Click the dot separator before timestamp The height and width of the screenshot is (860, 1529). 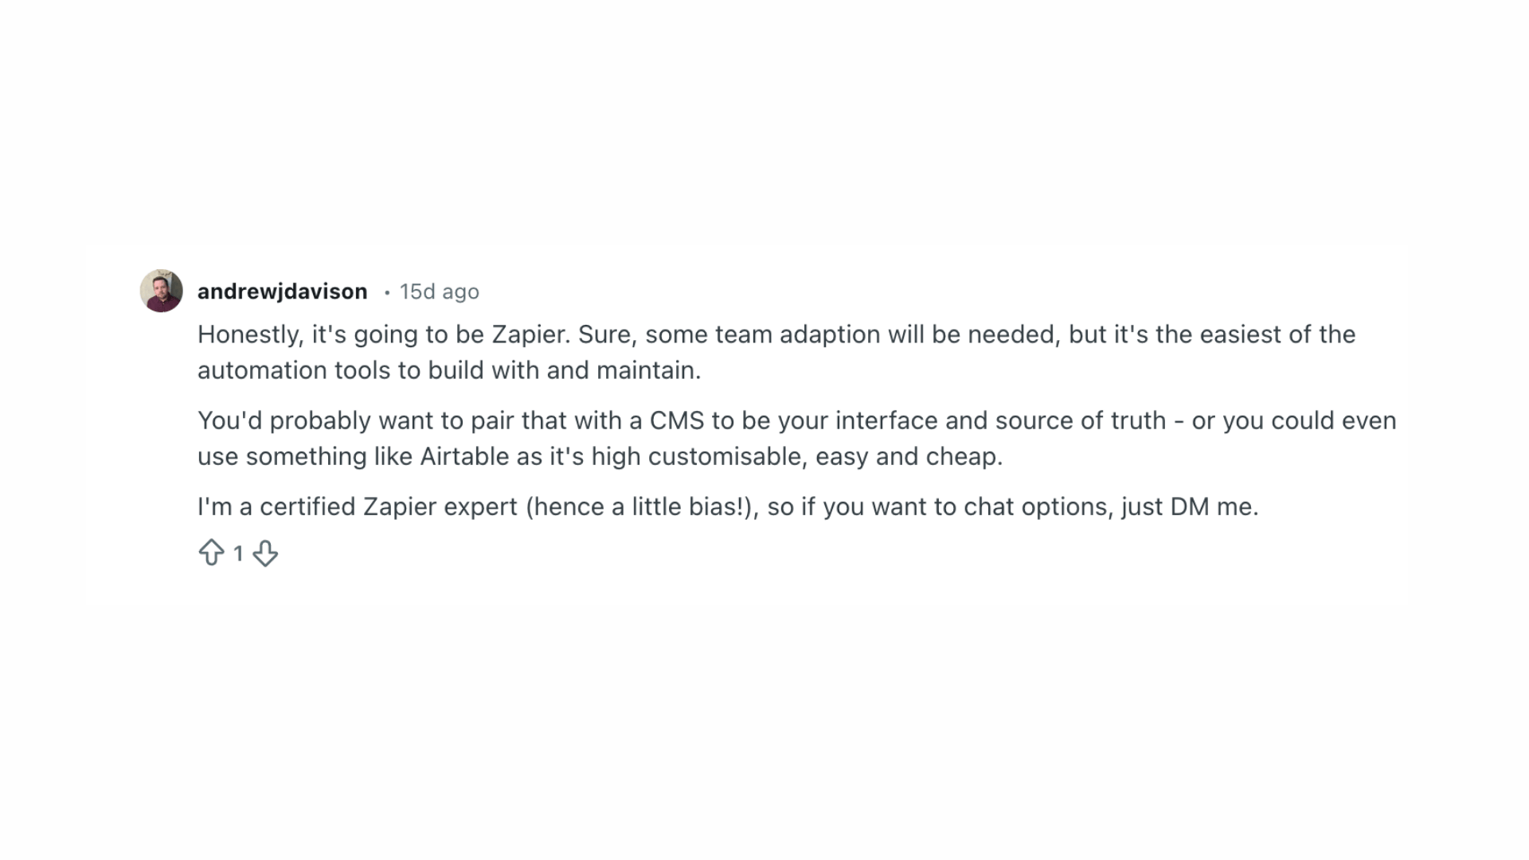click(387, 292)
